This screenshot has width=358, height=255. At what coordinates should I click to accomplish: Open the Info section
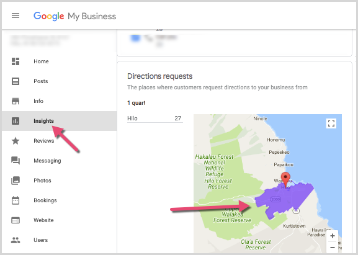pos(38,101)
